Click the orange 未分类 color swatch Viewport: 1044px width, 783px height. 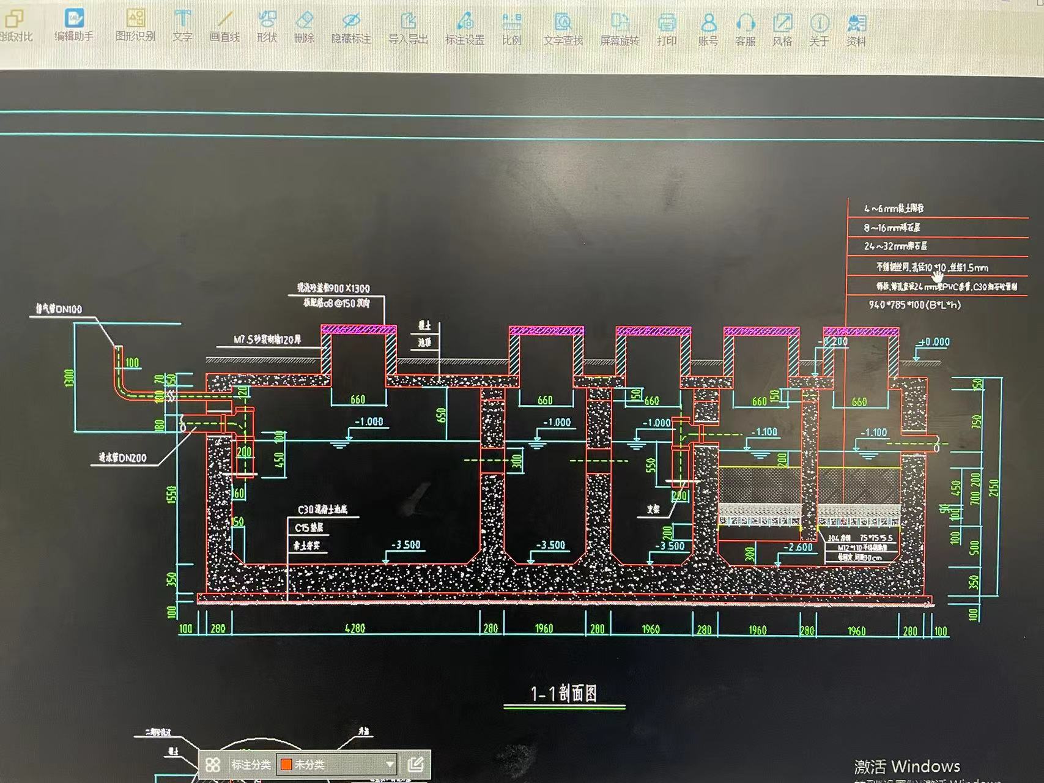(x=286, y=765)
